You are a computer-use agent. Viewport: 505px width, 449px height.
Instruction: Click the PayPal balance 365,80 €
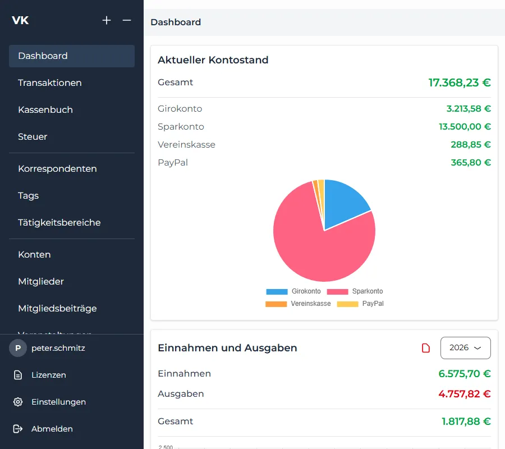coord(471,163)
